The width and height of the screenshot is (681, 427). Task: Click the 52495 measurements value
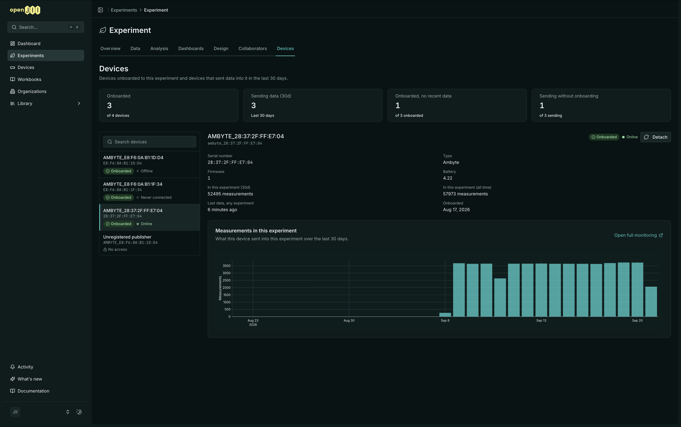(x=230, y=194)
